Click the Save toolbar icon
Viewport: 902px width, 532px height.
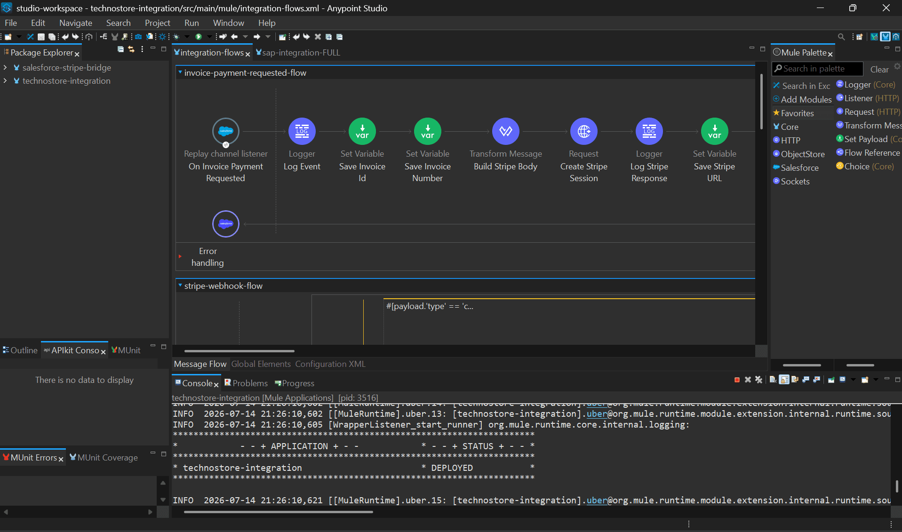pyautogui.click(x=41, y=37)
